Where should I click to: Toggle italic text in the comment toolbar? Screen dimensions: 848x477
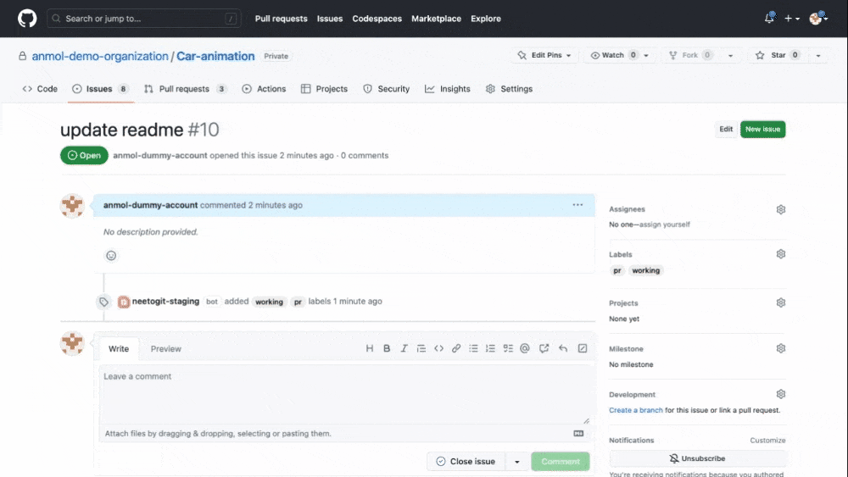click(x=404, y=348)
